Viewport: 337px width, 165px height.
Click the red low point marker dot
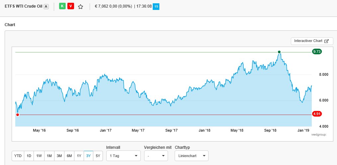[18, 115]
